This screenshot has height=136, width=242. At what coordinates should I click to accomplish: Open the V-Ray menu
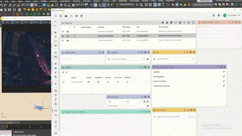153,1
